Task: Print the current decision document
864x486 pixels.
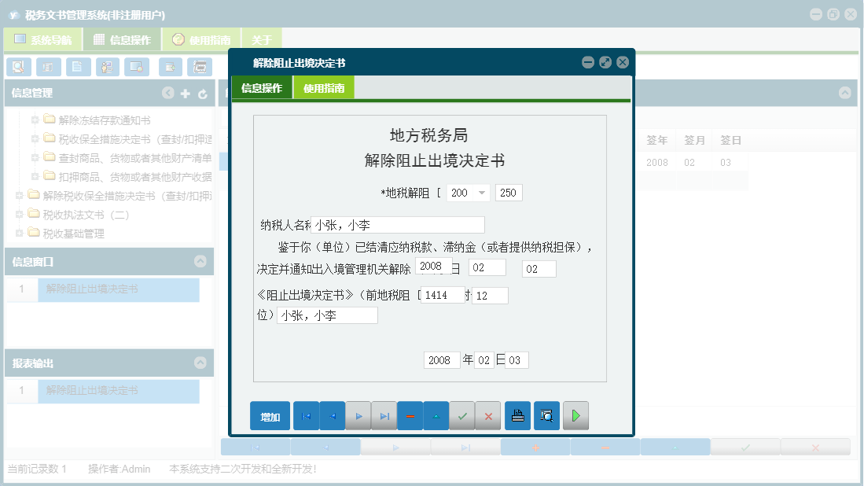Action: point(517,415)
